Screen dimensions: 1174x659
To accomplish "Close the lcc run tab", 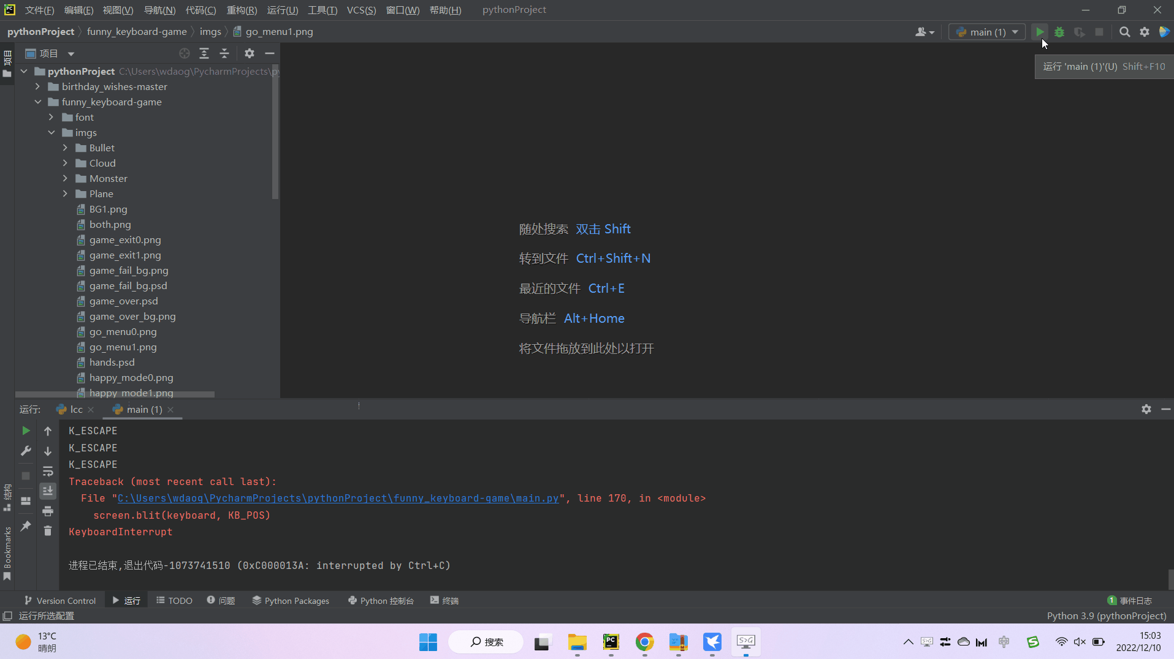I will coord(91,409).
